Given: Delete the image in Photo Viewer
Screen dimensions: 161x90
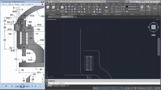Looking at the screenshot, I should 40,86.
